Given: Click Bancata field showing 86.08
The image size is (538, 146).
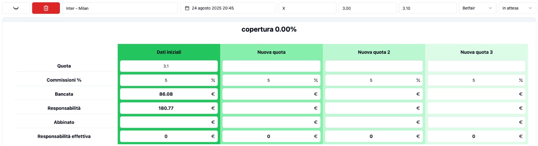Looking at the screenshot, I should click(169, 94).
